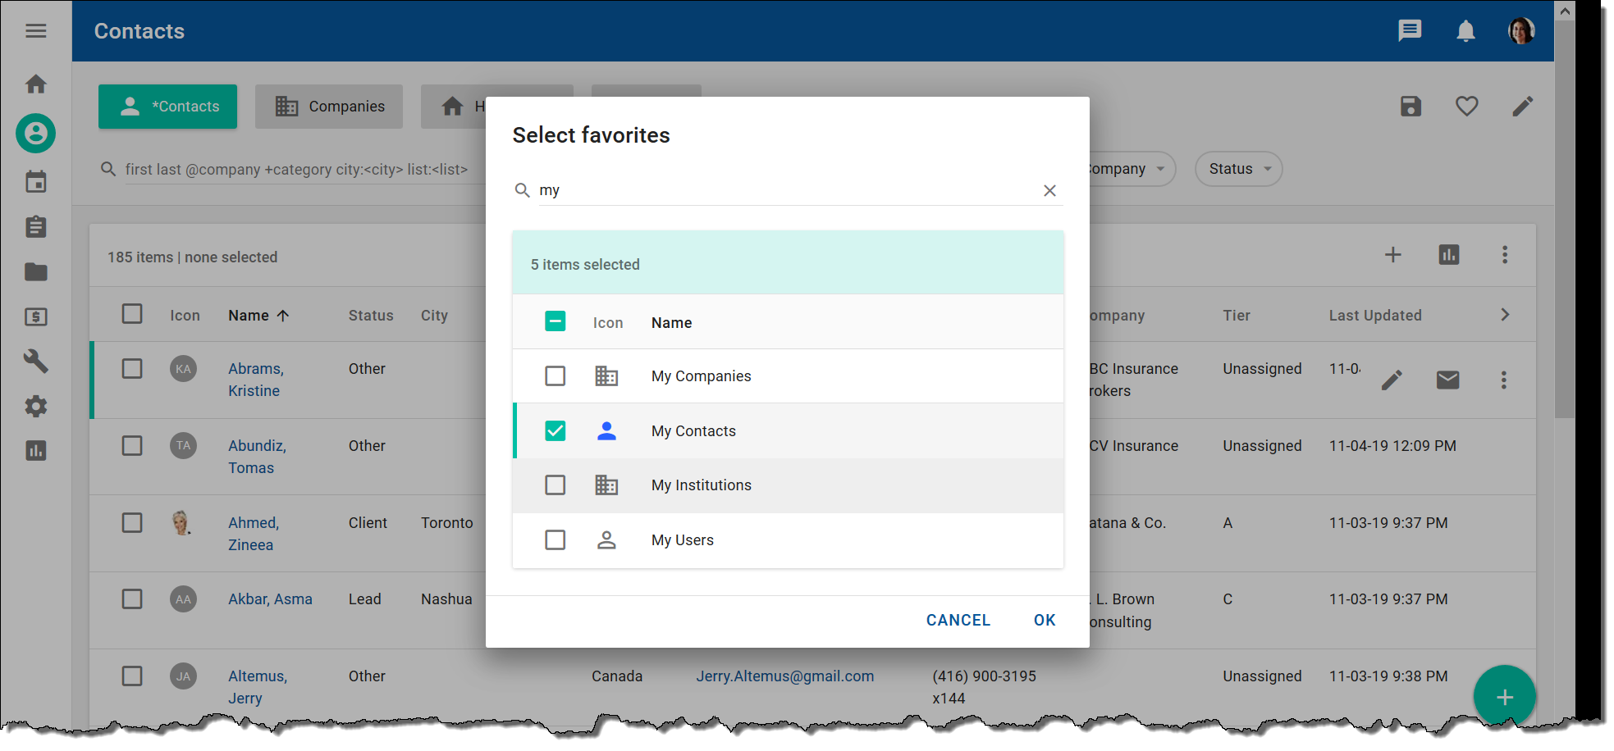
Task: Open the calendar in the sidebar
Action: 36,182
